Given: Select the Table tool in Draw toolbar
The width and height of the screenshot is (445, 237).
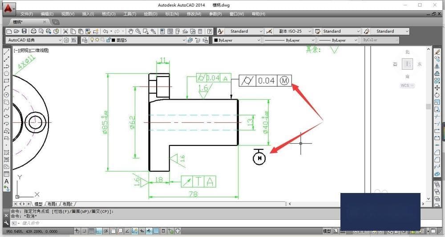Looking at the screenshot, I should (x=7, y=174).
